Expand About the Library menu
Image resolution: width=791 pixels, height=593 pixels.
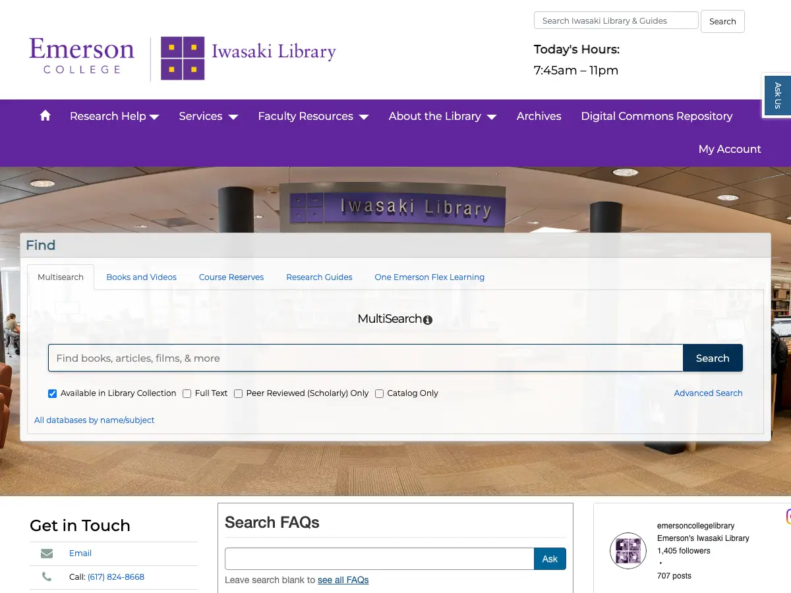[442, 116]
